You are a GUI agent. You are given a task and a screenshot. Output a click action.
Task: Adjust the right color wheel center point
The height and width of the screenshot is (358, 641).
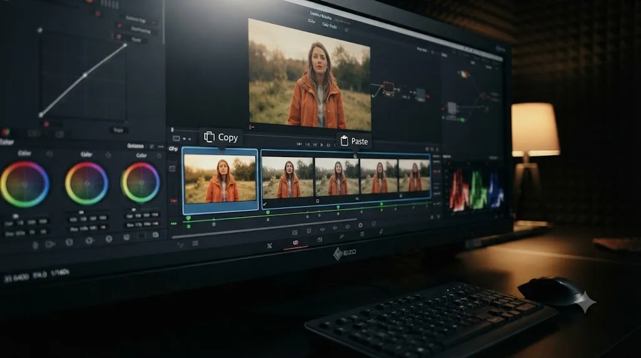[141, 183]
